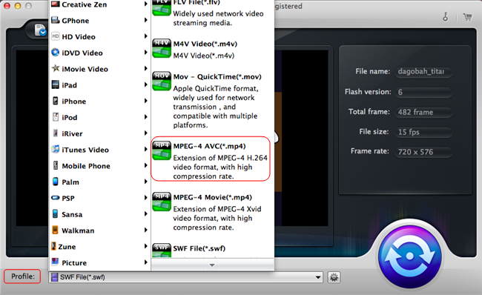482x295 pixels.
Task: Click the Picture category icon
Action: pyautogui.click(x=56, y=262)
